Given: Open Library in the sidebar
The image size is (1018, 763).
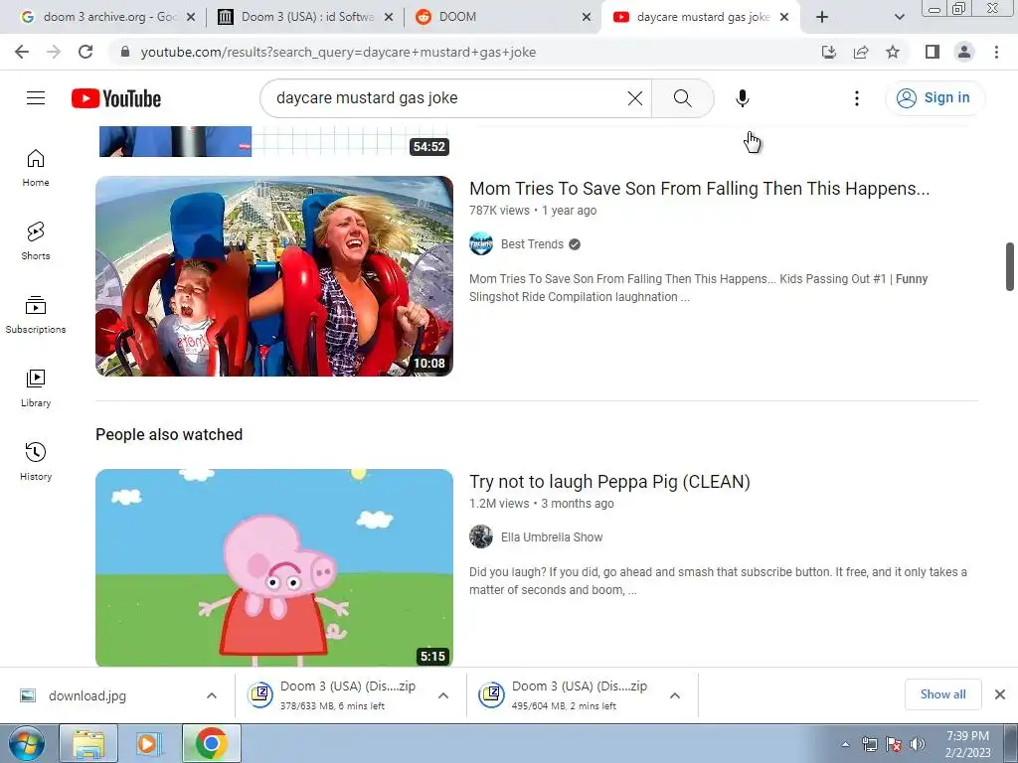Looking at the screenshot, I should [x=36, y=387].
